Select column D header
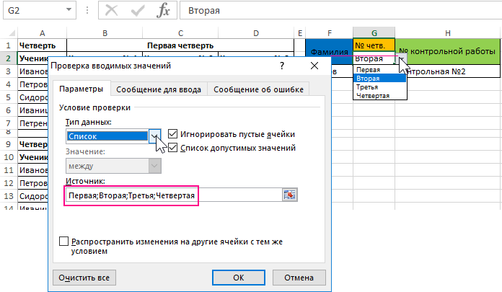Image resolution: width=502 pixels, height=292 pixels. 256,33
